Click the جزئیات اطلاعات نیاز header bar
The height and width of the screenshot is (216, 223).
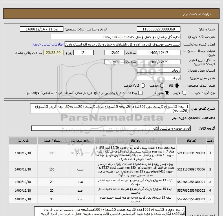(111, 14)
